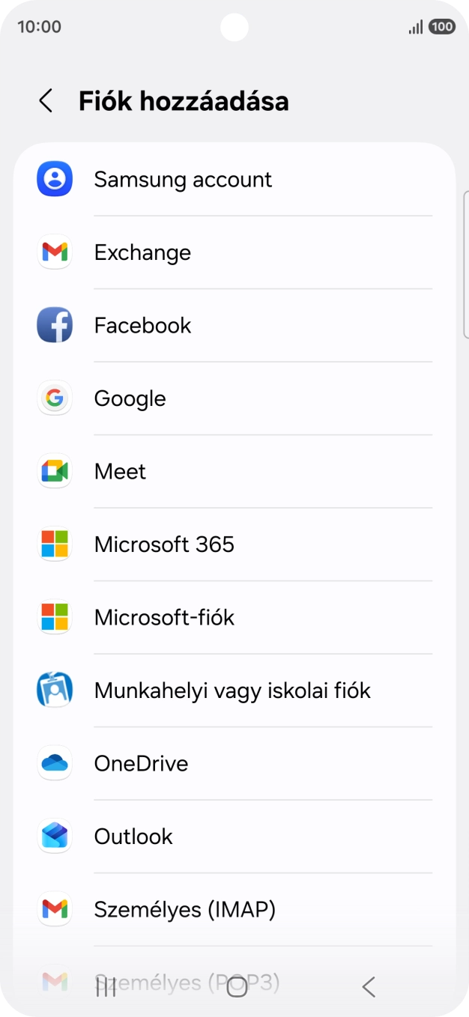Open the Samsung account icon
The width and height of the screenshot is (469, 1017).
(54, 179)
